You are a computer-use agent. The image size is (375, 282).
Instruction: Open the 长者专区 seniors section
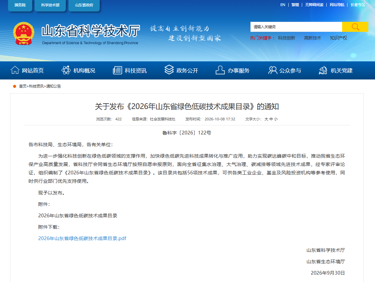[358, 5]
